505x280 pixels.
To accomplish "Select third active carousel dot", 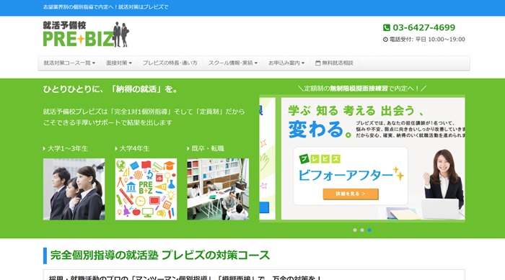I will [x=369, y=230].
